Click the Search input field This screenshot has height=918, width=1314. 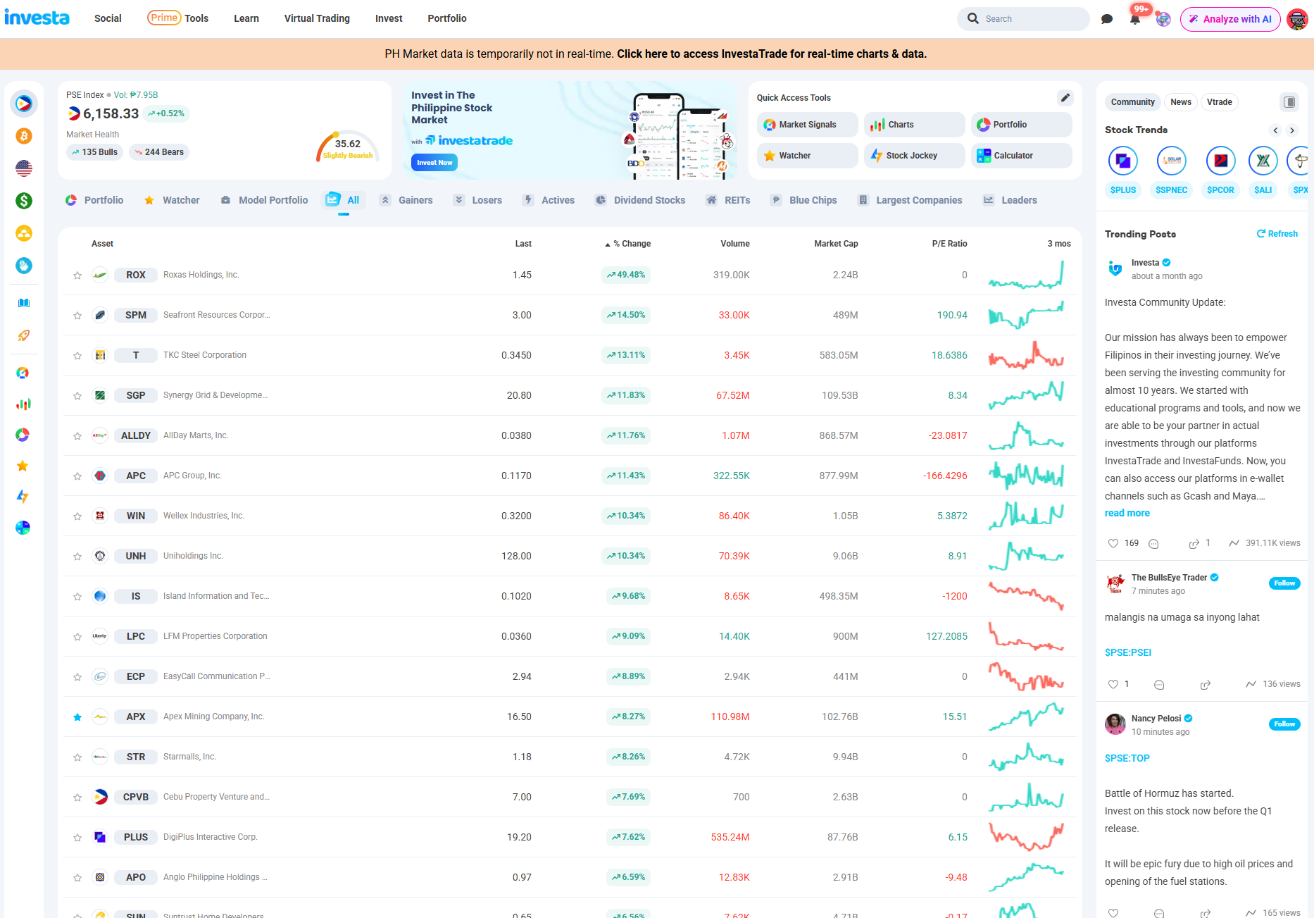tap(1023, 19)
